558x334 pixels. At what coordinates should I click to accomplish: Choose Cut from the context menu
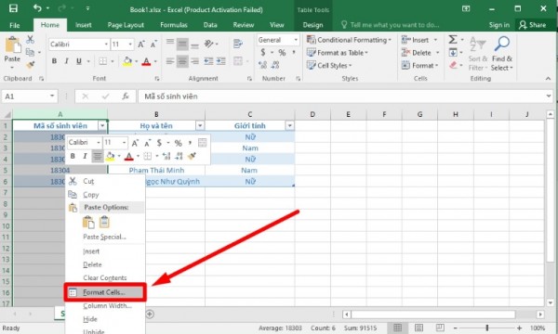(x=105, y=181)
